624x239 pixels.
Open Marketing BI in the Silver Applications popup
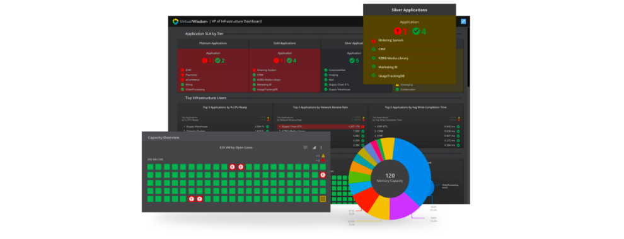coord(388,67)
